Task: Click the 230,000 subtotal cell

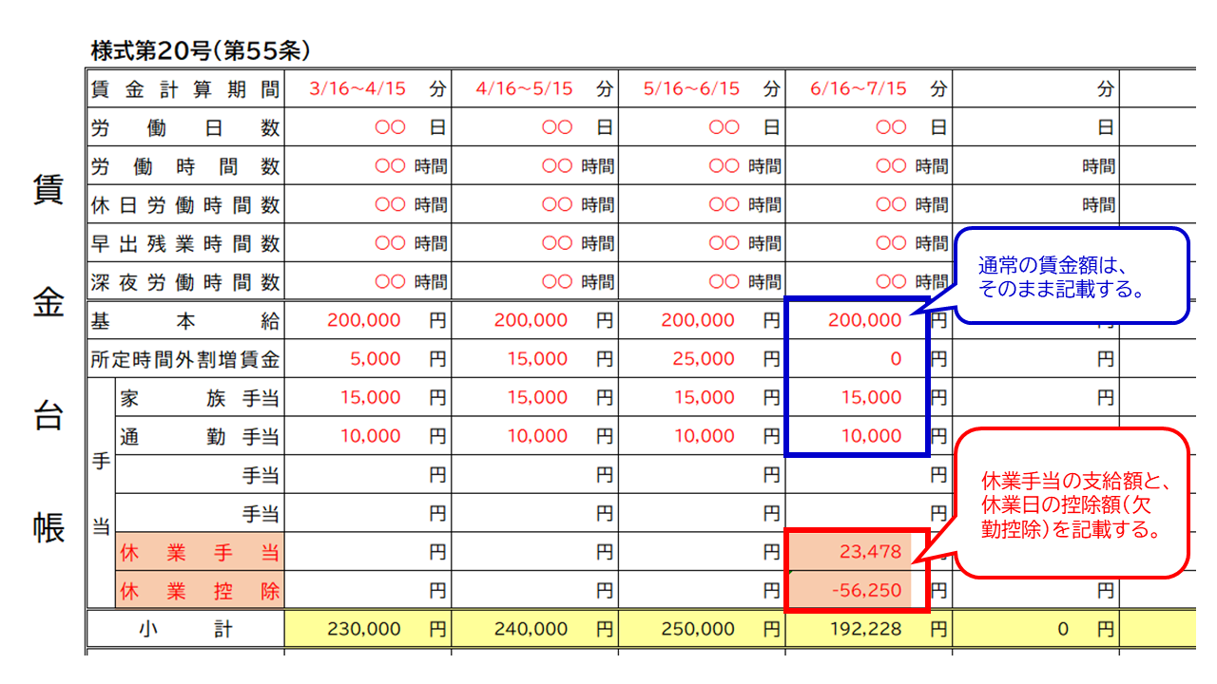Action: 366,629
